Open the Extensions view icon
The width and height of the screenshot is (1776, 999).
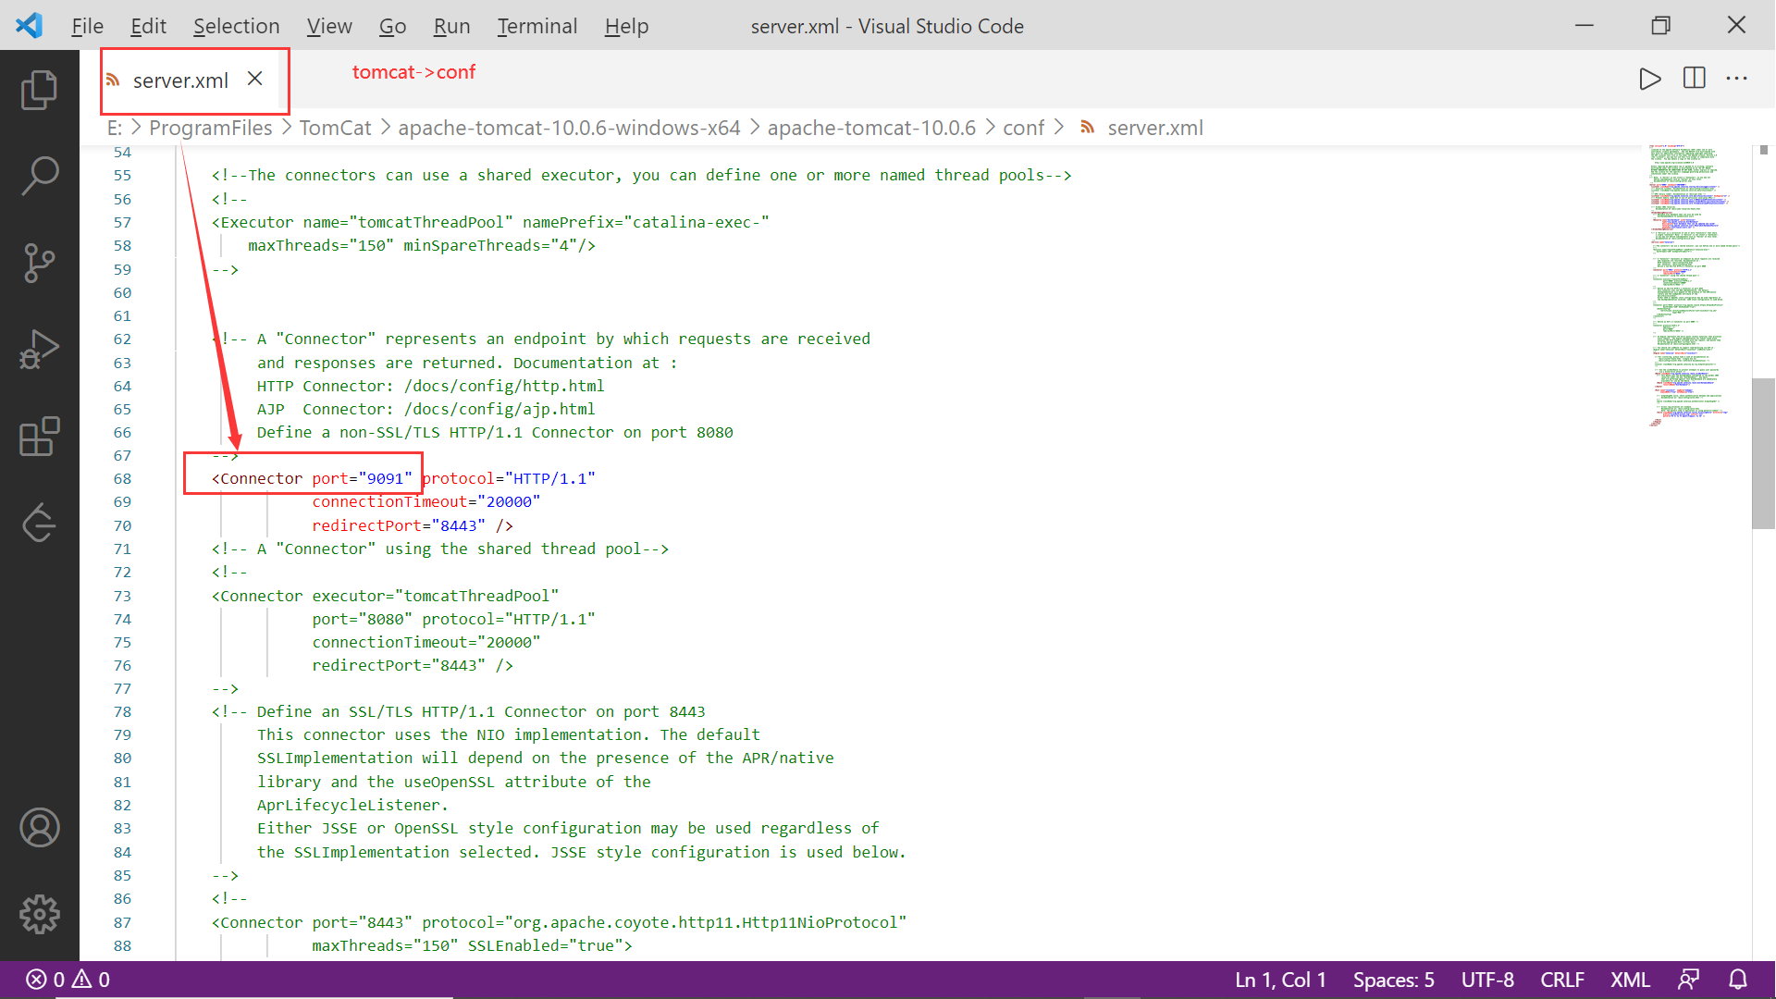pos(39,437)
